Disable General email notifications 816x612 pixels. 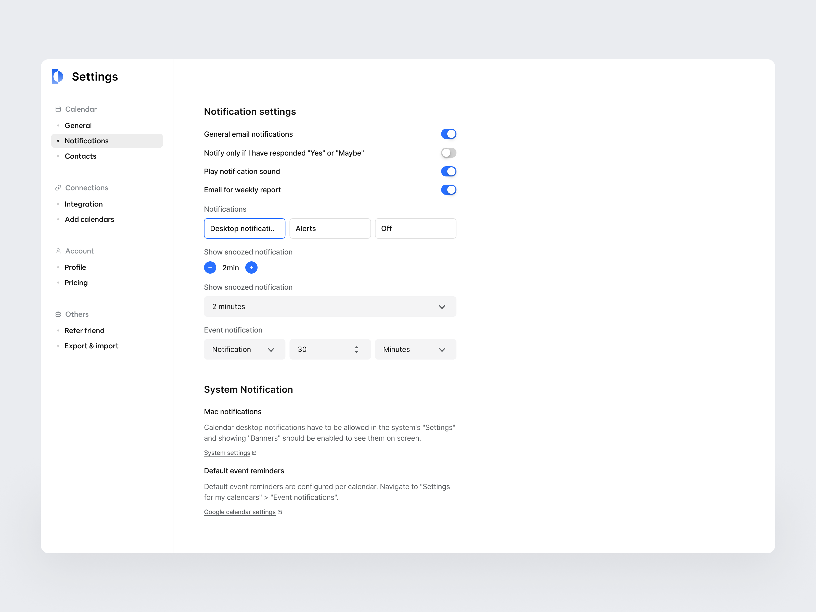449,134
